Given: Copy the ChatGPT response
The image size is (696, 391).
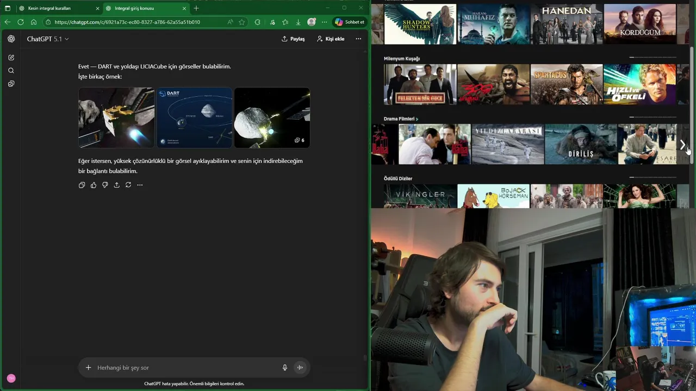Looking at the screenshot, I should tap(82, 185).
